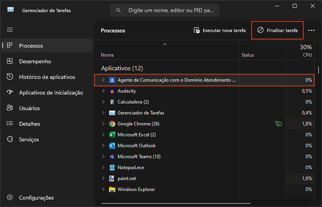Viewport: 322px width, 207px height.
Task: Open the hamburger navigation menu
Action: pos(10,30)
